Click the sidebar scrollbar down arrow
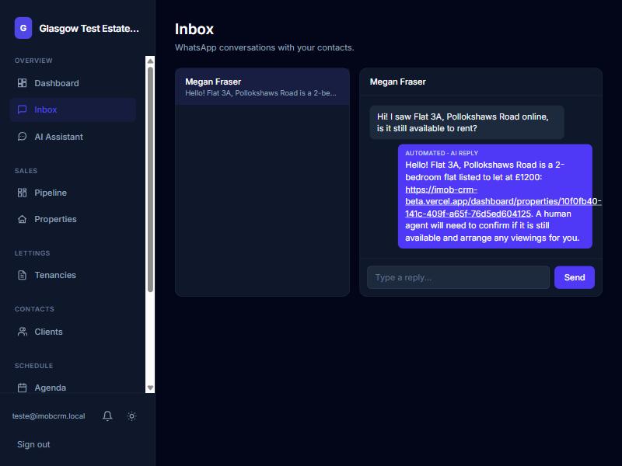This screenshot has height=466, width=622. pos(150,388)
